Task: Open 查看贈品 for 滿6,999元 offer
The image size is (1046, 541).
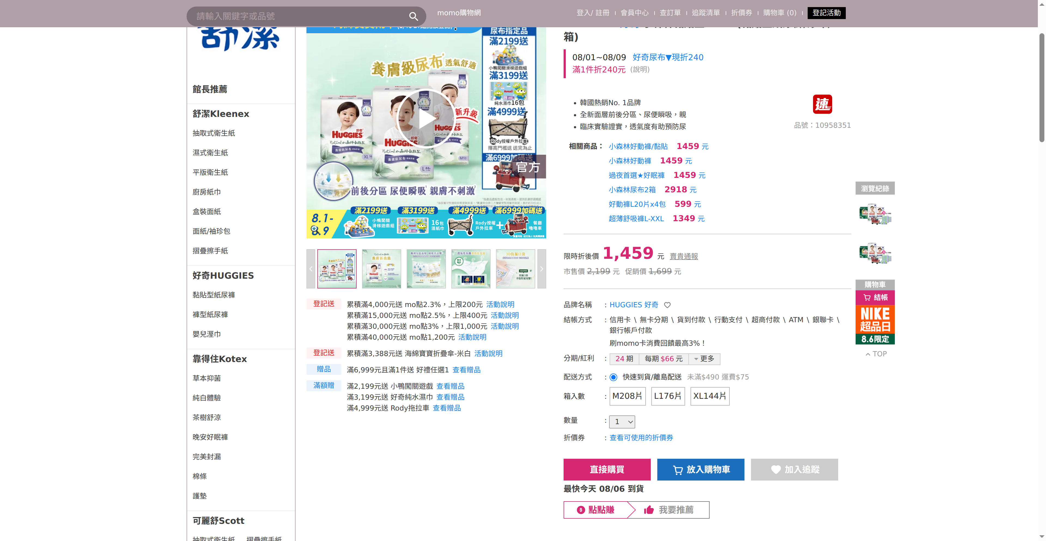Action: 467,370
